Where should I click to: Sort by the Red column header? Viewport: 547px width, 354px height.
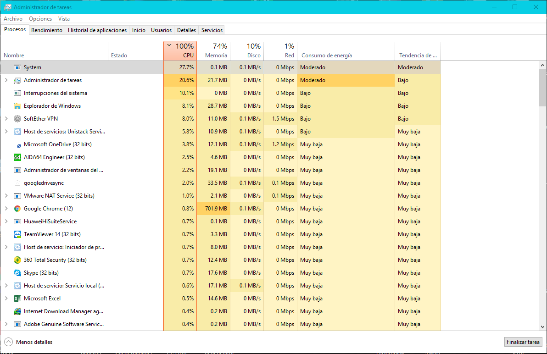pos(280,51)
